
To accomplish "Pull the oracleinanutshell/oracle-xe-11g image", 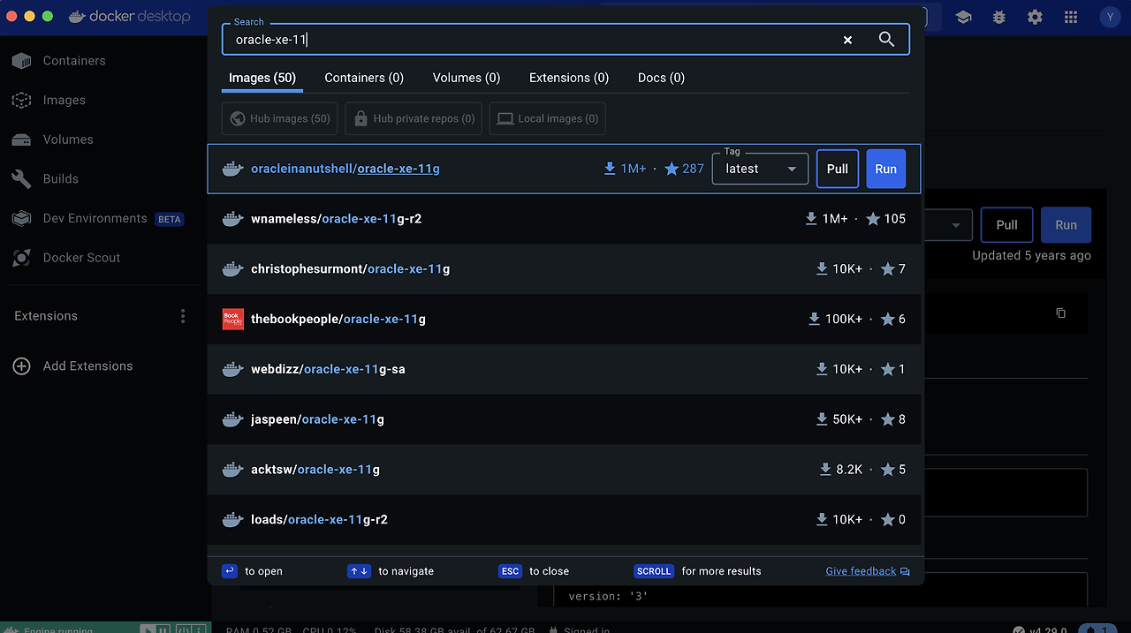I will click(838, 169).
